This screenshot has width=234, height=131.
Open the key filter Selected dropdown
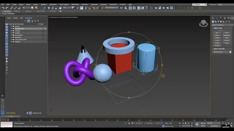tap(214, 123)
